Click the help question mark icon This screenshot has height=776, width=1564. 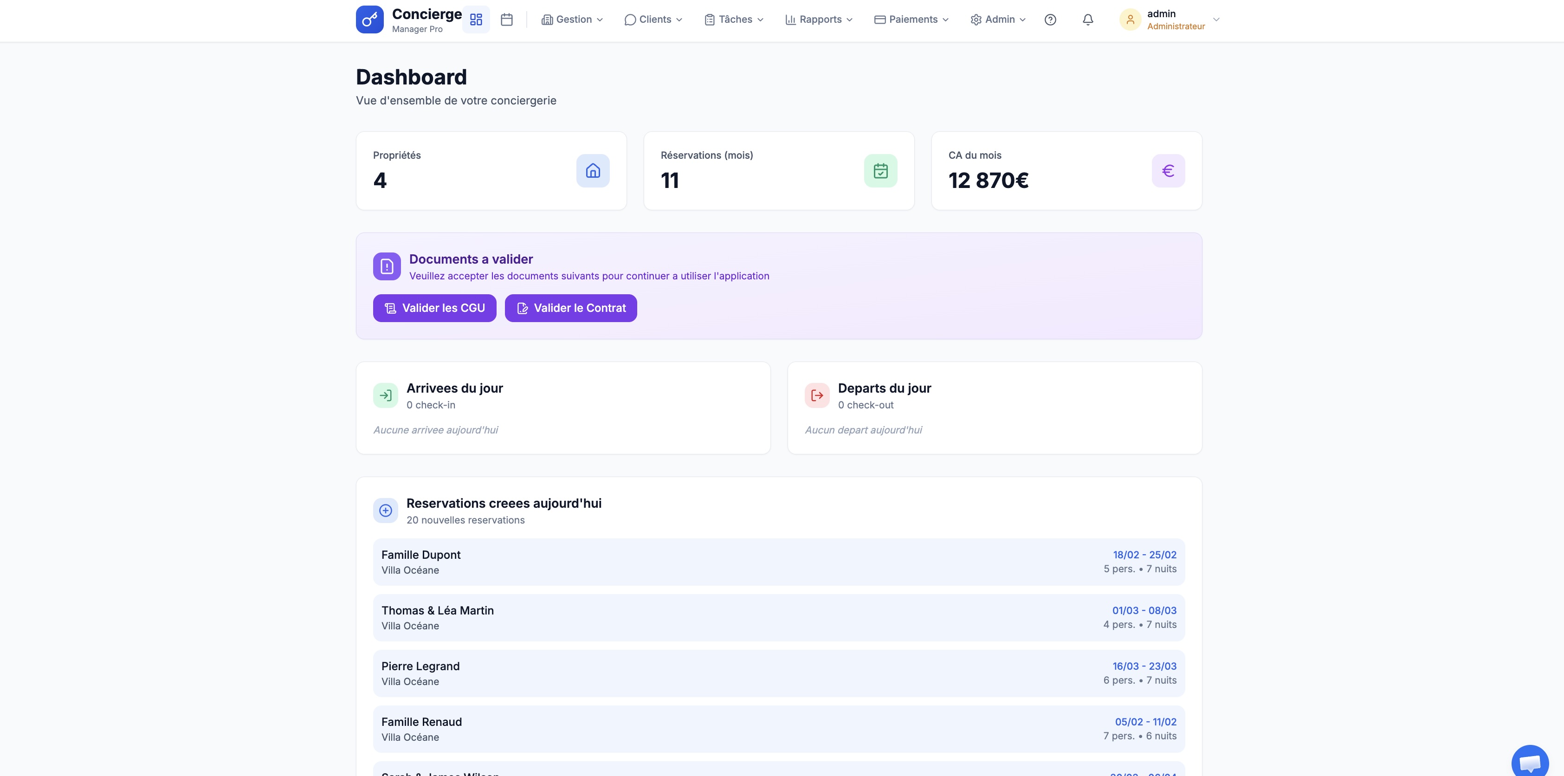coord(1050,19)
